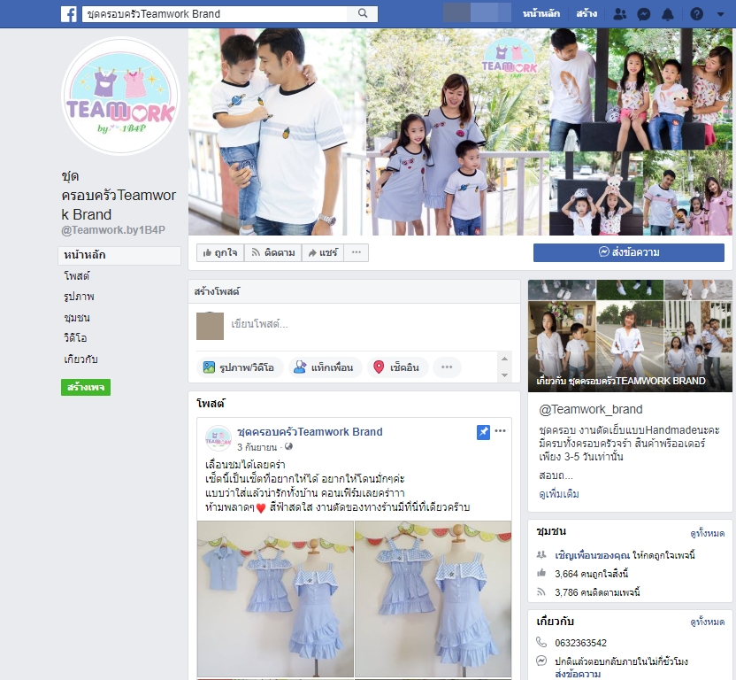Open the Share (แชร์) menu button

(x=322, y=252)
